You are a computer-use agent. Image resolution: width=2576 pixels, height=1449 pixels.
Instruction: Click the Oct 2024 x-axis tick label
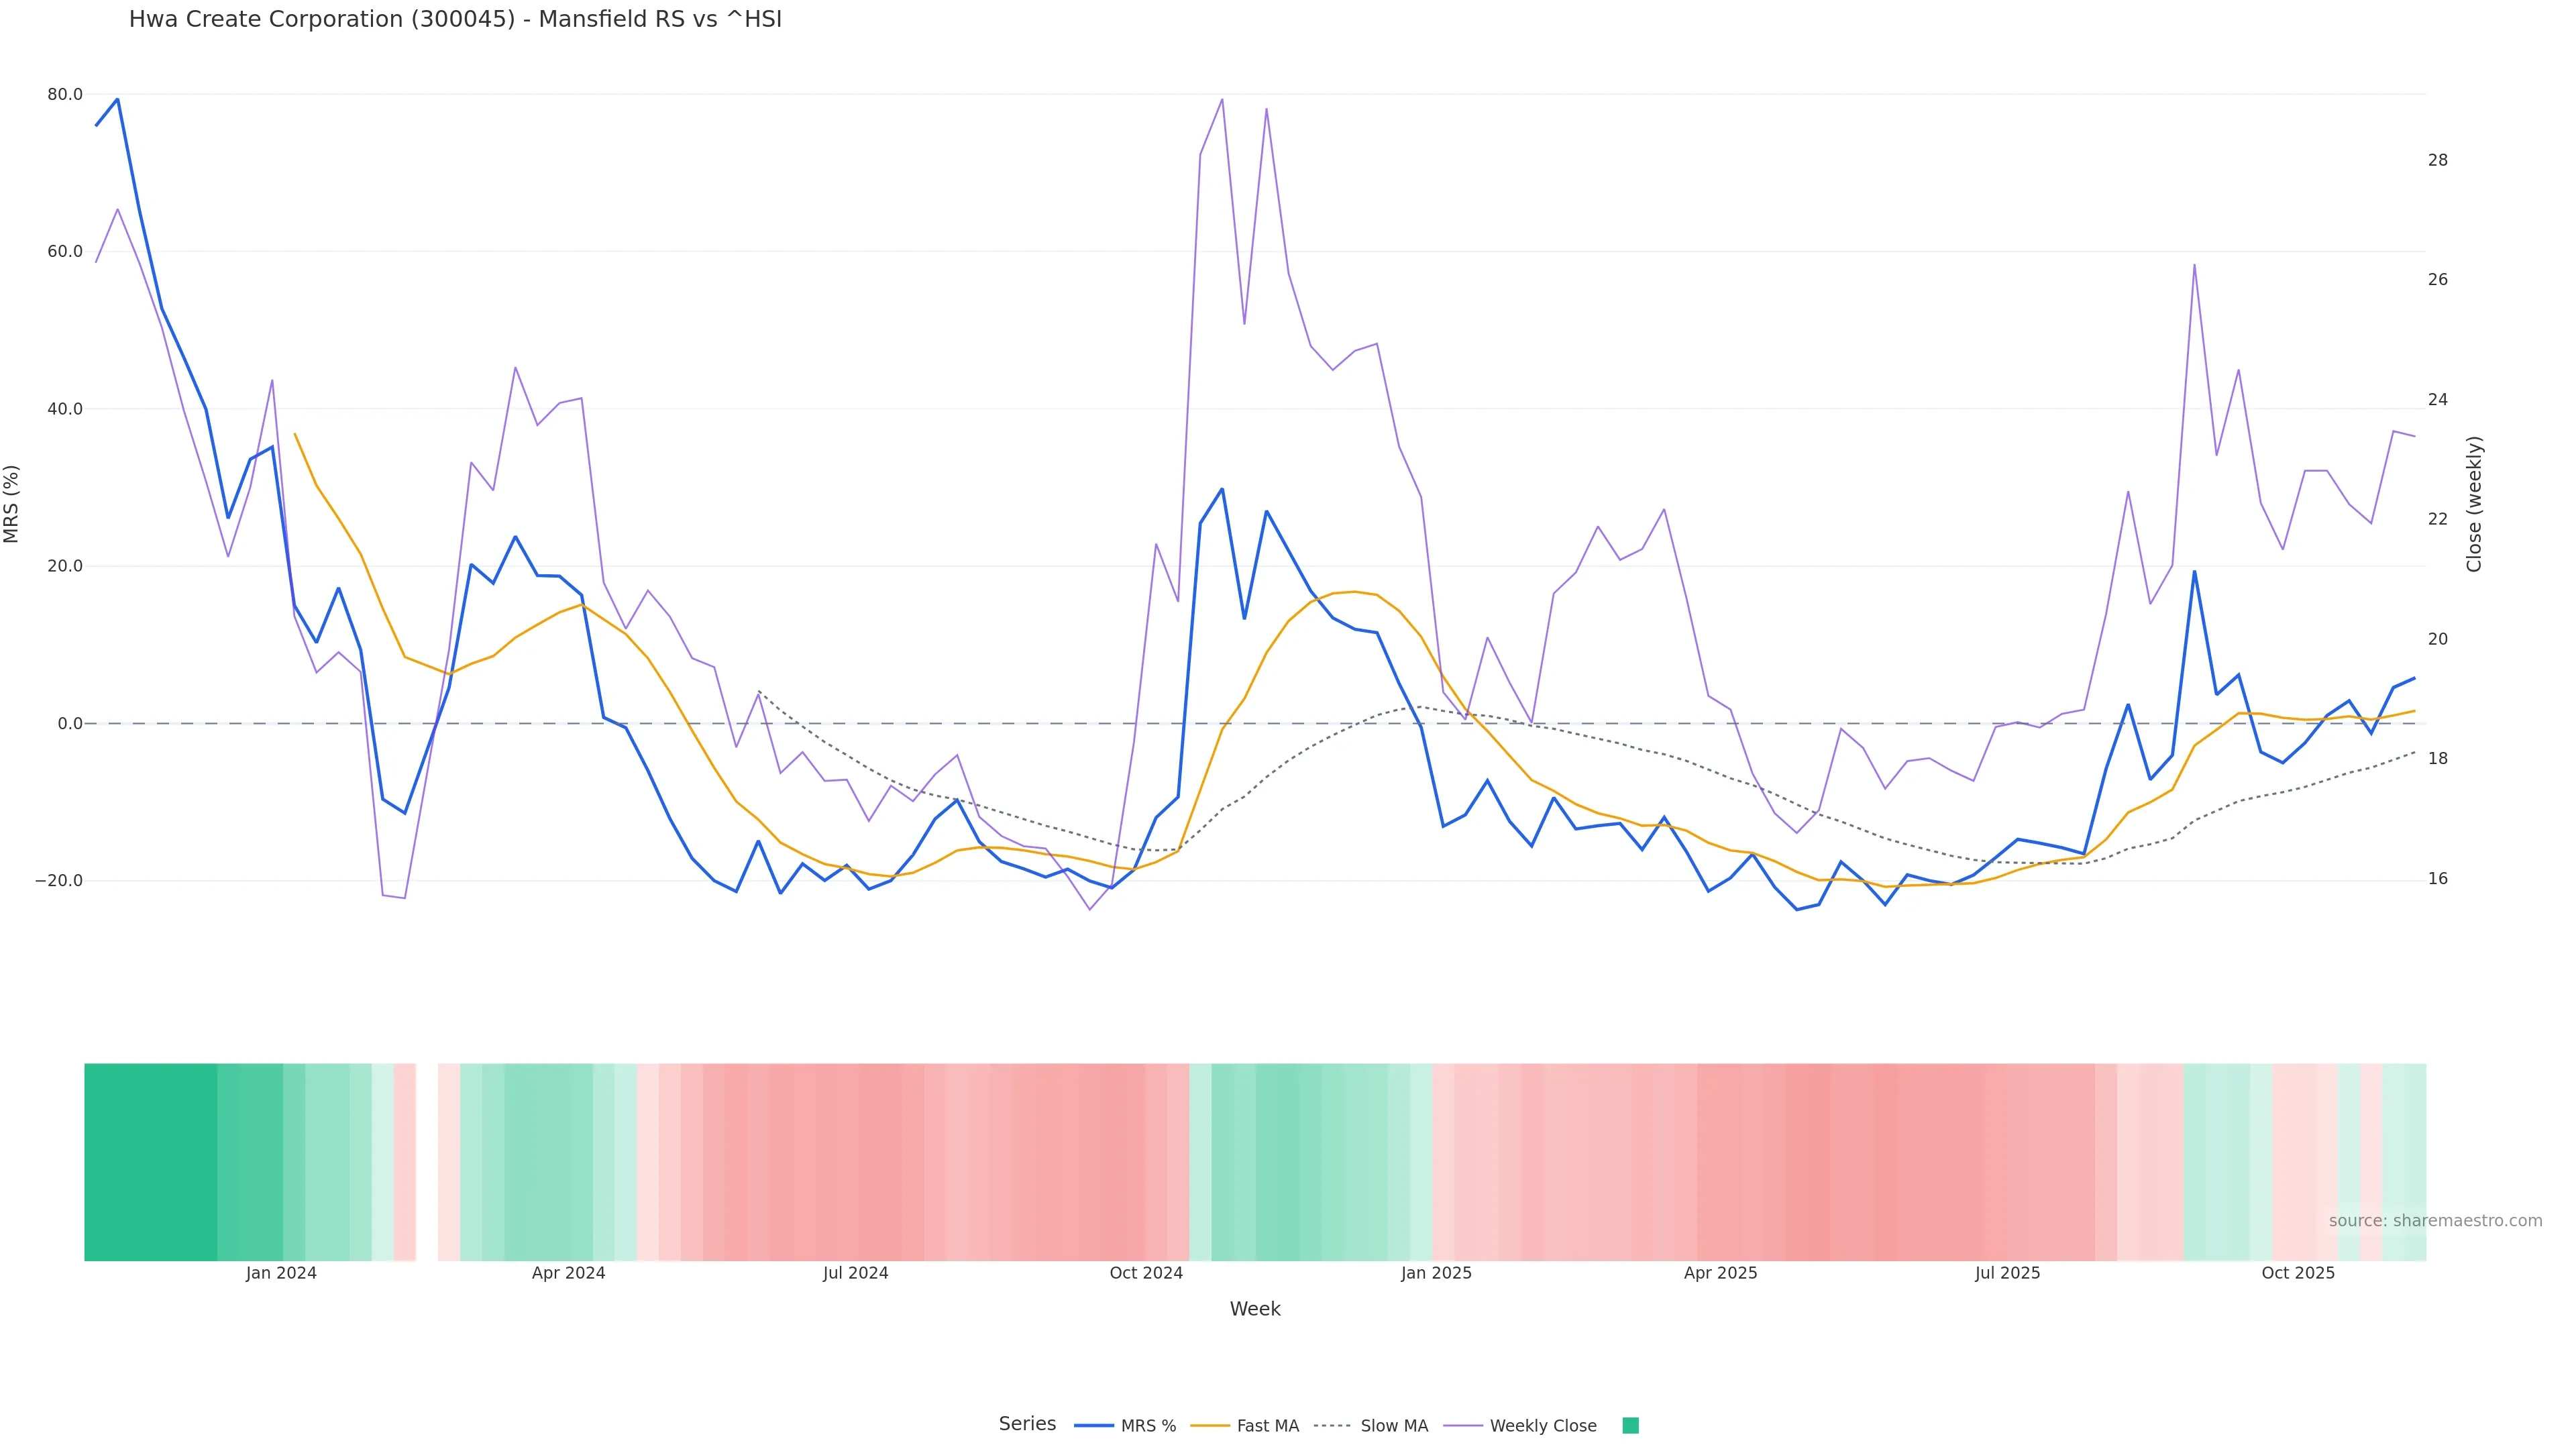click(x=1146, y=1273)
